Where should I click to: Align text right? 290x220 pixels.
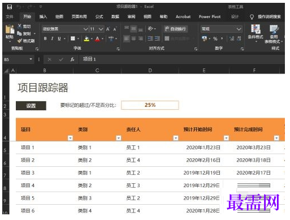pyautogui.click(x=140, y=38)
